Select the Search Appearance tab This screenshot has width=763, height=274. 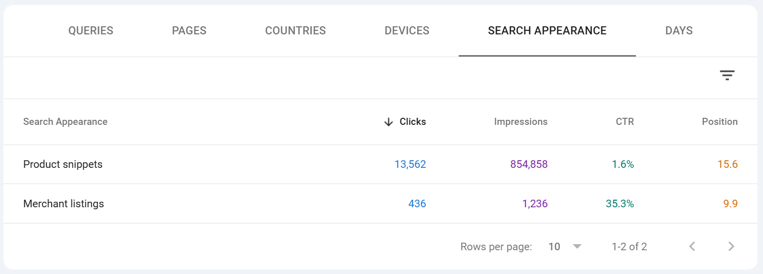[x=547, y=31]
